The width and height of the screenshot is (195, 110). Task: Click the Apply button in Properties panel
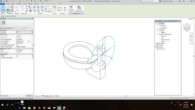(30, 96)
